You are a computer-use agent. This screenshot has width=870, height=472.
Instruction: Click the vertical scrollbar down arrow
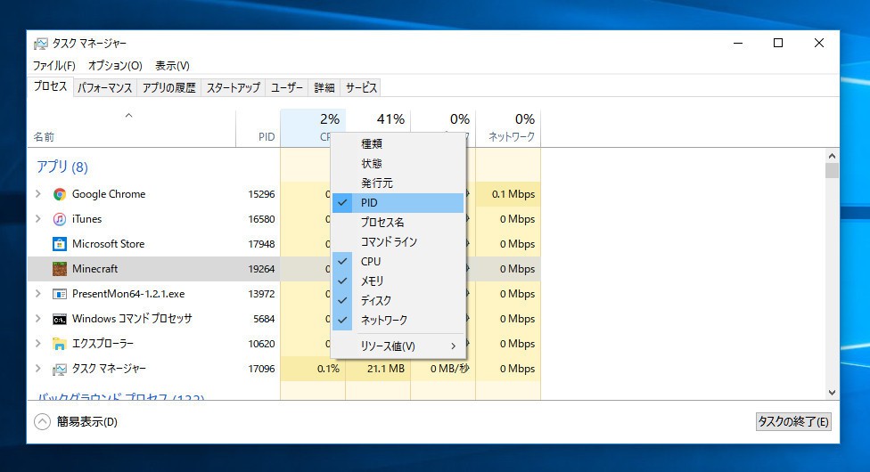click(832, 392)
